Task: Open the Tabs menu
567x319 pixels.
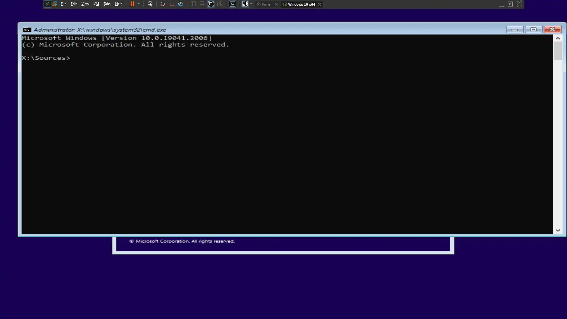Action: [107, 4]
